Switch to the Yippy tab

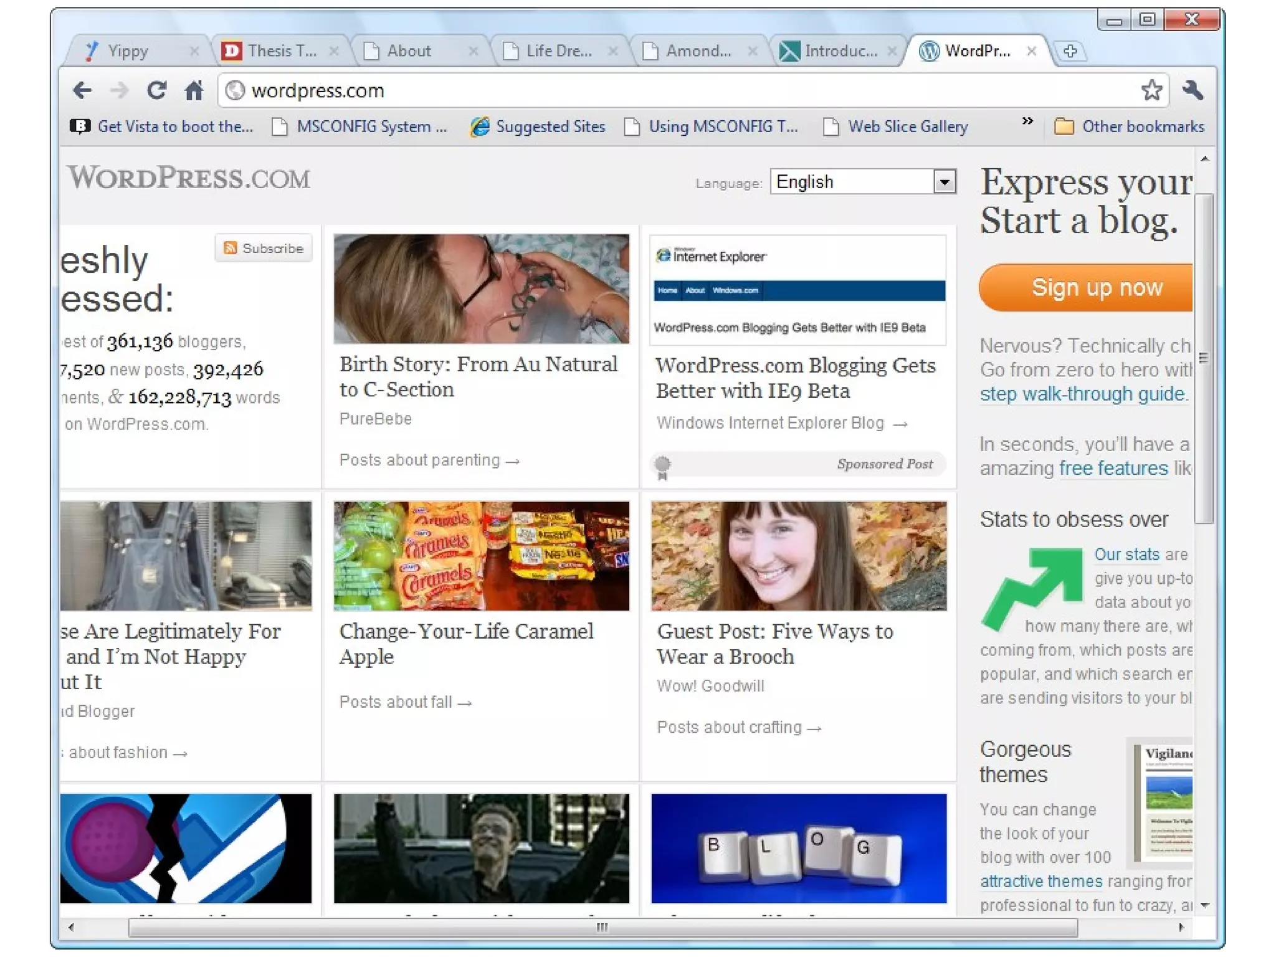click(x=128, y=51)
